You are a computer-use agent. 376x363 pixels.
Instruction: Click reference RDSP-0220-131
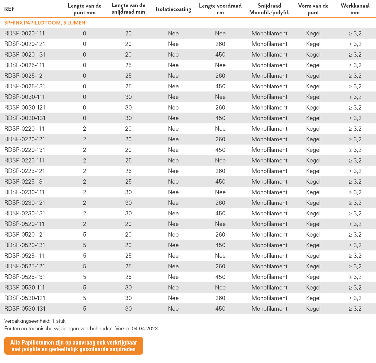click(x=25, y=150)
